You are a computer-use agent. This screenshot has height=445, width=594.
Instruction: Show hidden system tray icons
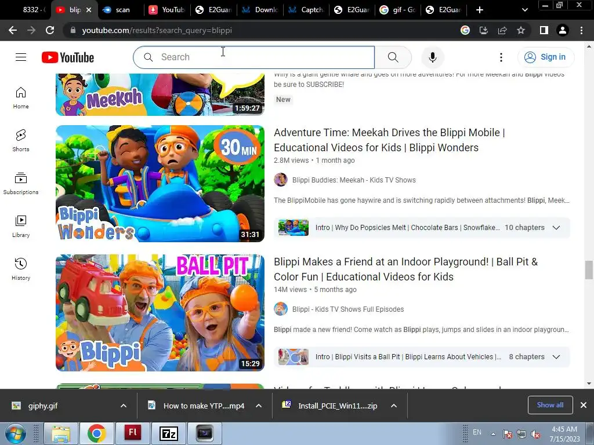(493, 434)
